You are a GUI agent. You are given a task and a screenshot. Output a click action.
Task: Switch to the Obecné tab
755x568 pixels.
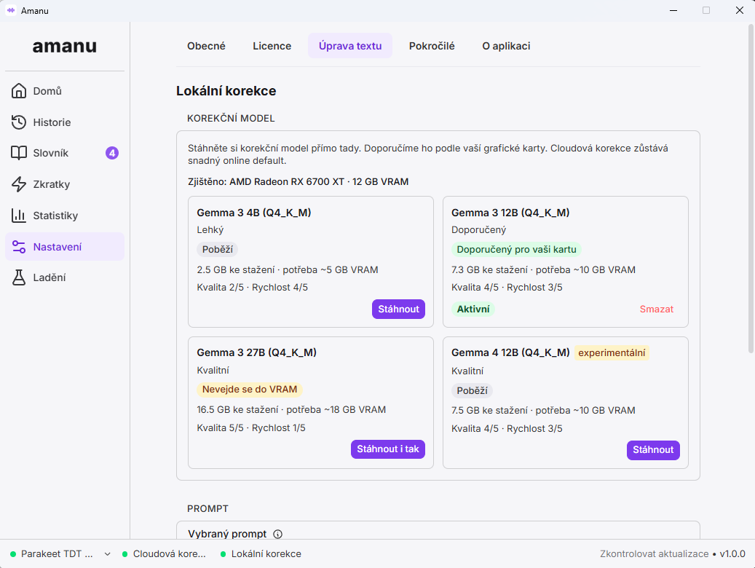pos(206,46)
